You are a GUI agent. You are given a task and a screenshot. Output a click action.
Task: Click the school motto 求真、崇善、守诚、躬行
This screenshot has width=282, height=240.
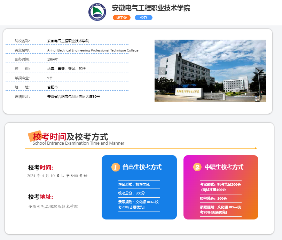pyautogui.click(x=66, y=69)
